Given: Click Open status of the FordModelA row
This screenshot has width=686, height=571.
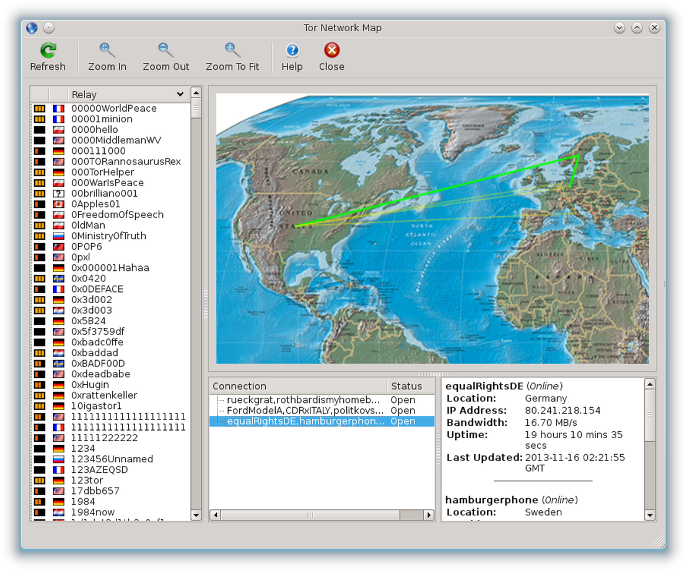Looking at the screenshot, I should coord(403,411).
